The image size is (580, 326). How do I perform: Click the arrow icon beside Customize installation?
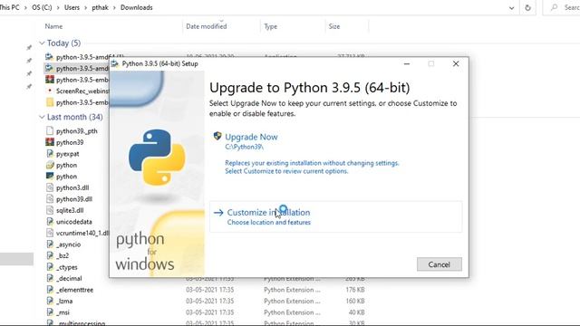click(x=218, y=213)
